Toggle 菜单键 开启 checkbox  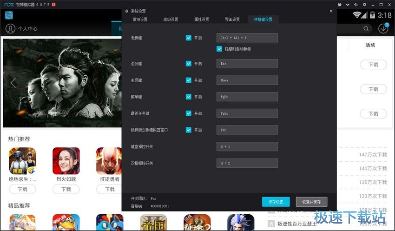coord(188,97)
